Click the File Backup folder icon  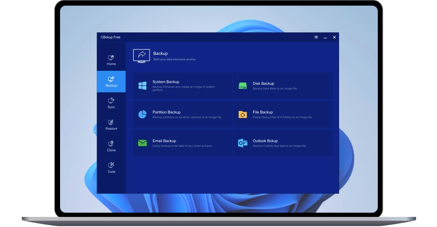click(x=243, y=114)
